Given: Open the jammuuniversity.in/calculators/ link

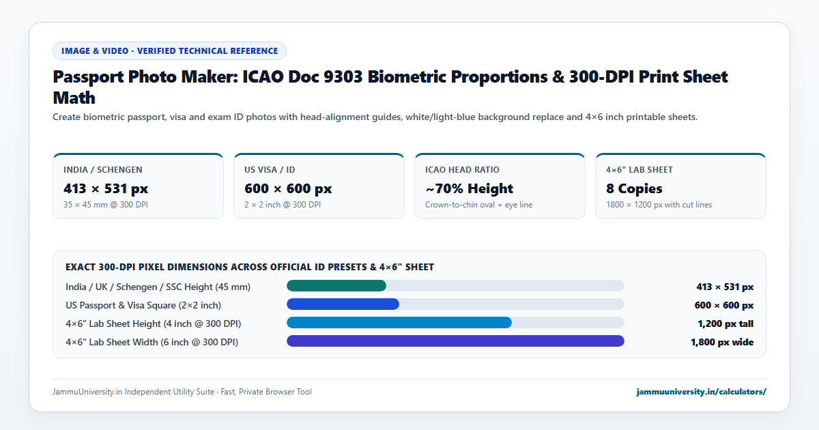Looking at the screenshot, I should click(x=702, y=392).
